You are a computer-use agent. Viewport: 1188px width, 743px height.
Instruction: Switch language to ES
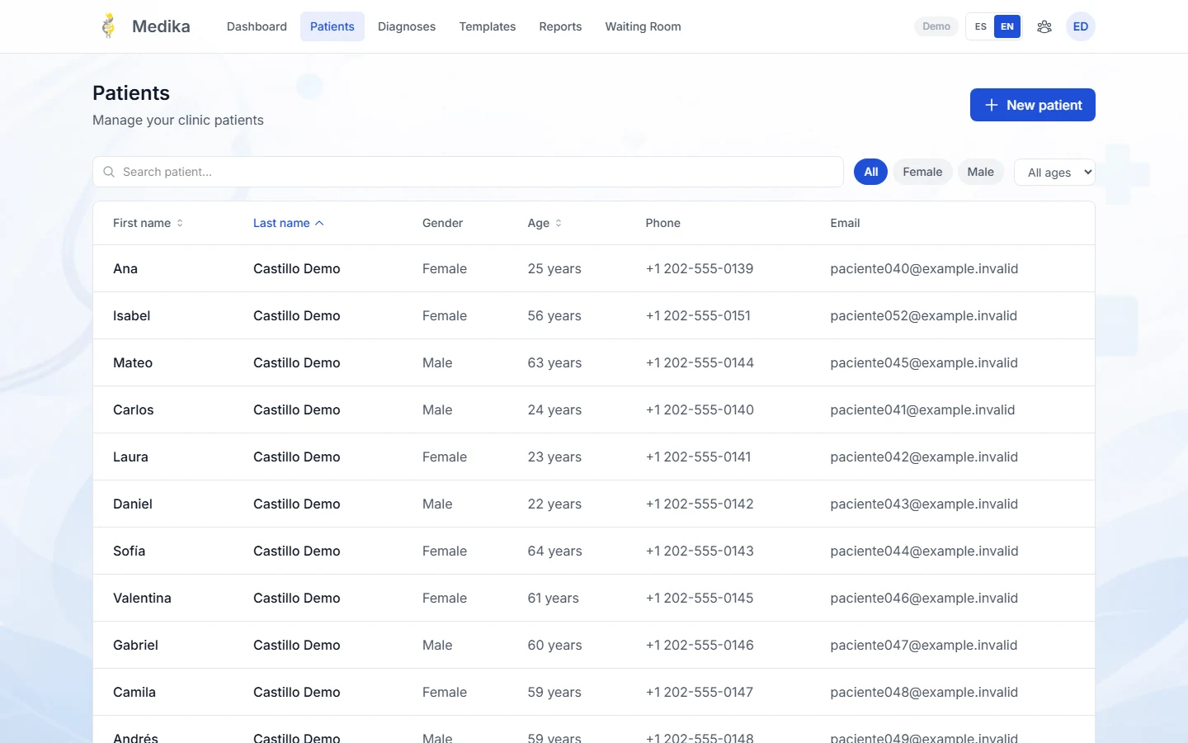[981, 26]
